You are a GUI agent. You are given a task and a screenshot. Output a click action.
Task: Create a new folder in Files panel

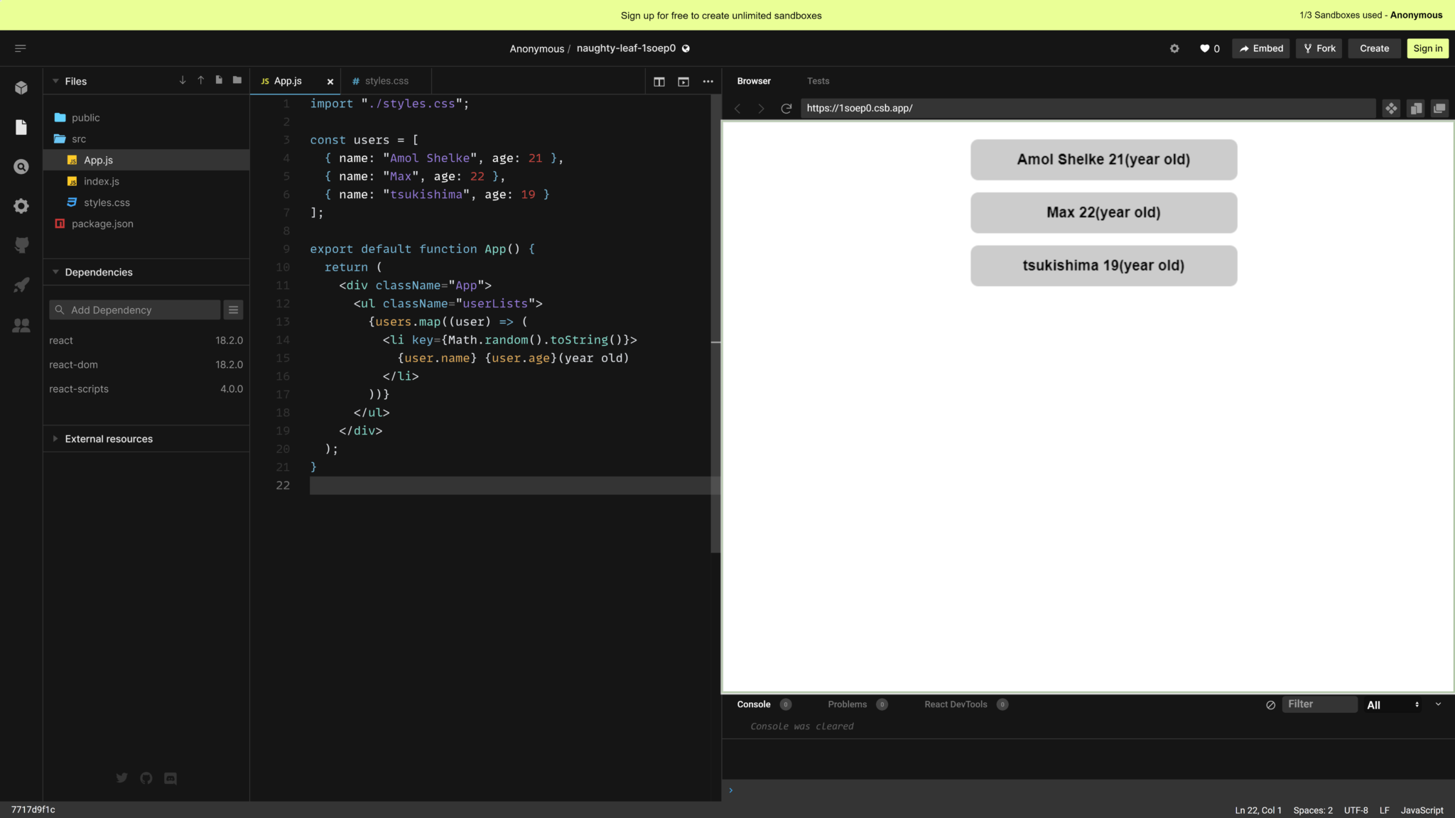tap(236, 80)
